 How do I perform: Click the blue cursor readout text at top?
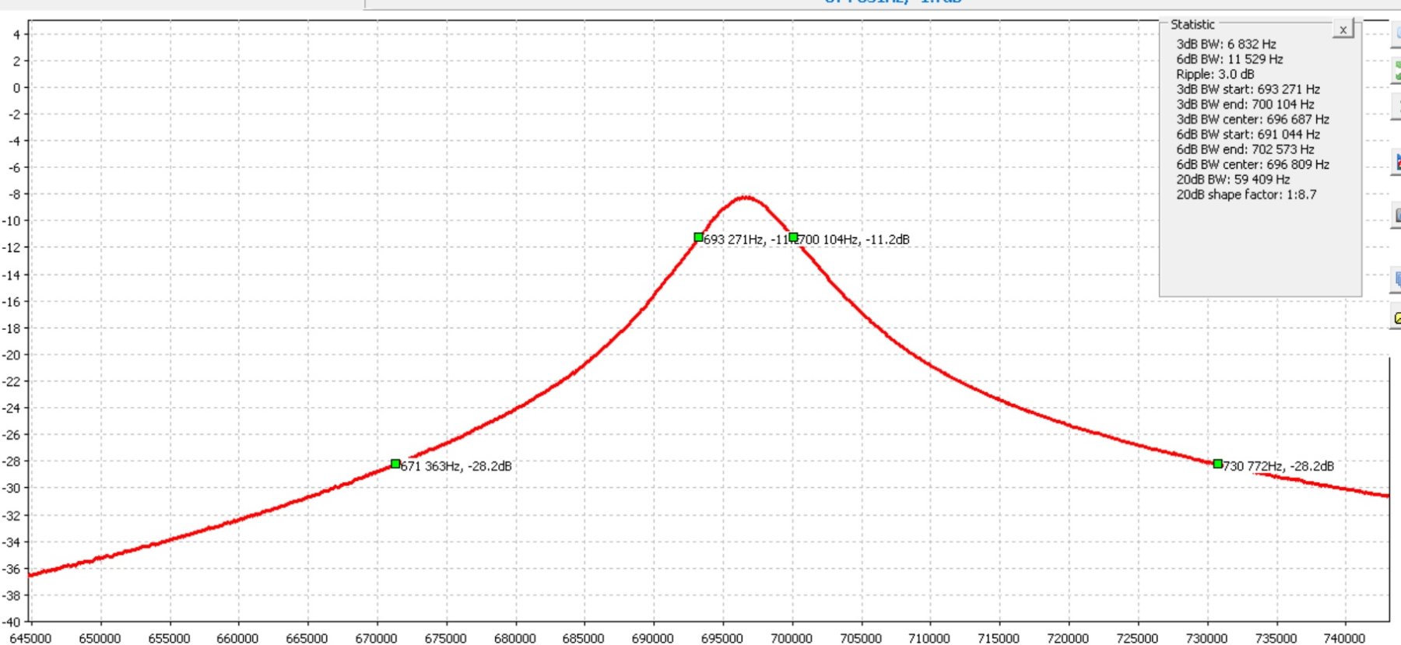(893, 2)
